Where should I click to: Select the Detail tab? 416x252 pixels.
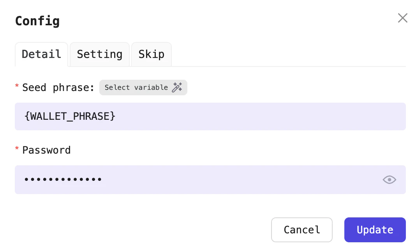point(41,54)
